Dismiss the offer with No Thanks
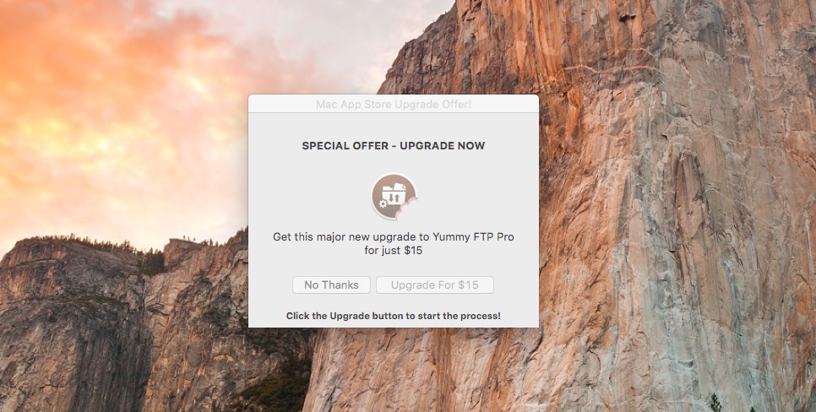Viewport: 816px width, 412px height. [331, 285]
